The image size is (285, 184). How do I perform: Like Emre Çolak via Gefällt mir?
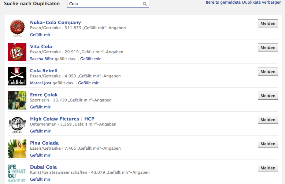coord(40,107)
